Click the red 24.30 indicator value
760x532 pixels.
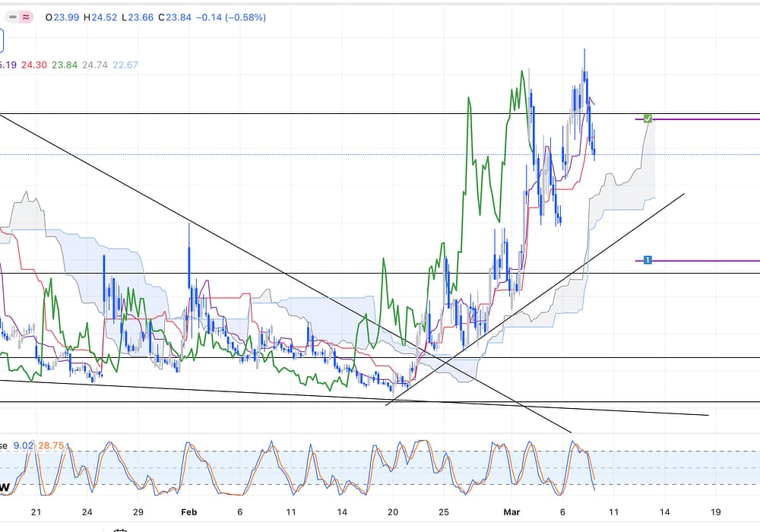pyautogui.click(x=33, y=65)
